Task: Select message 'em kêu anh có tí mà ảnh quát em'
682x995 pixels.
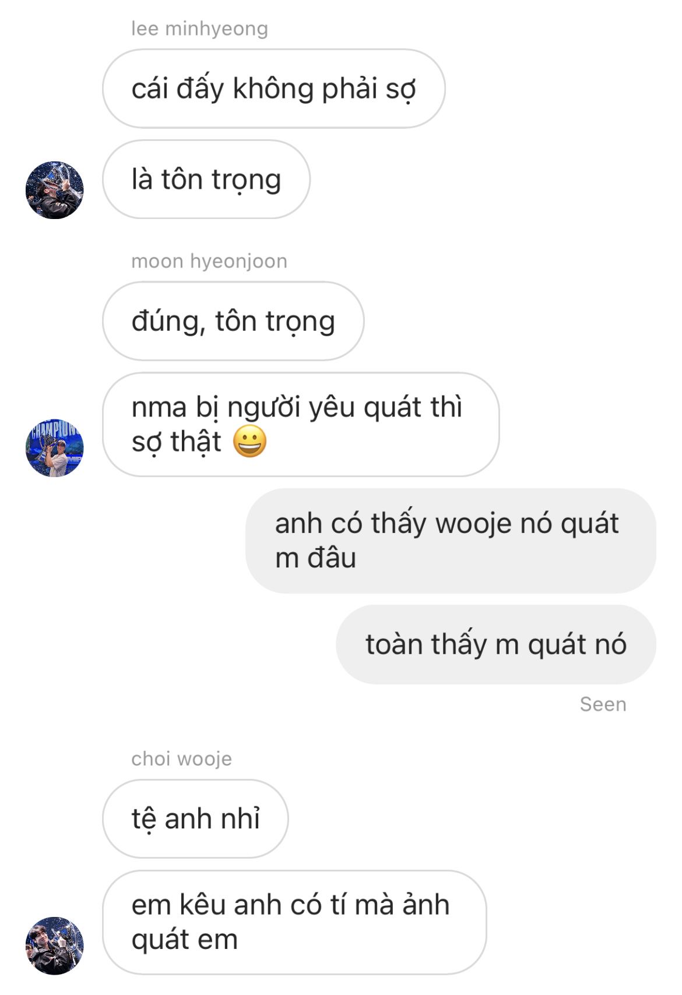Action: pos(294,923)
